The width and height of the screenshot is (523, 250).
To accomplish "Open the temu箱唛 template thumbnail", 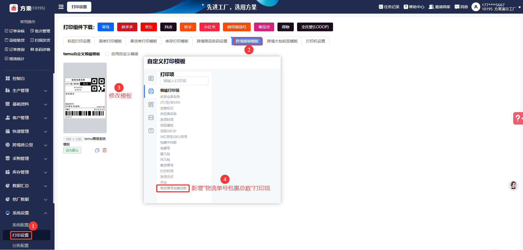I will click(85, 98).
